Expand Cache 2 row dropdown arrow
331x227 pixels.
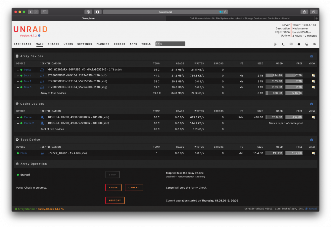point(18,124)
